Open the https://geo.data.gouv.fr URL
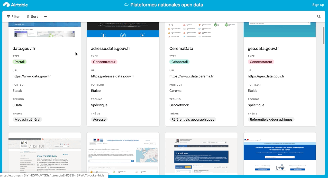Viewport: 328px width, 178px height. 266,76
